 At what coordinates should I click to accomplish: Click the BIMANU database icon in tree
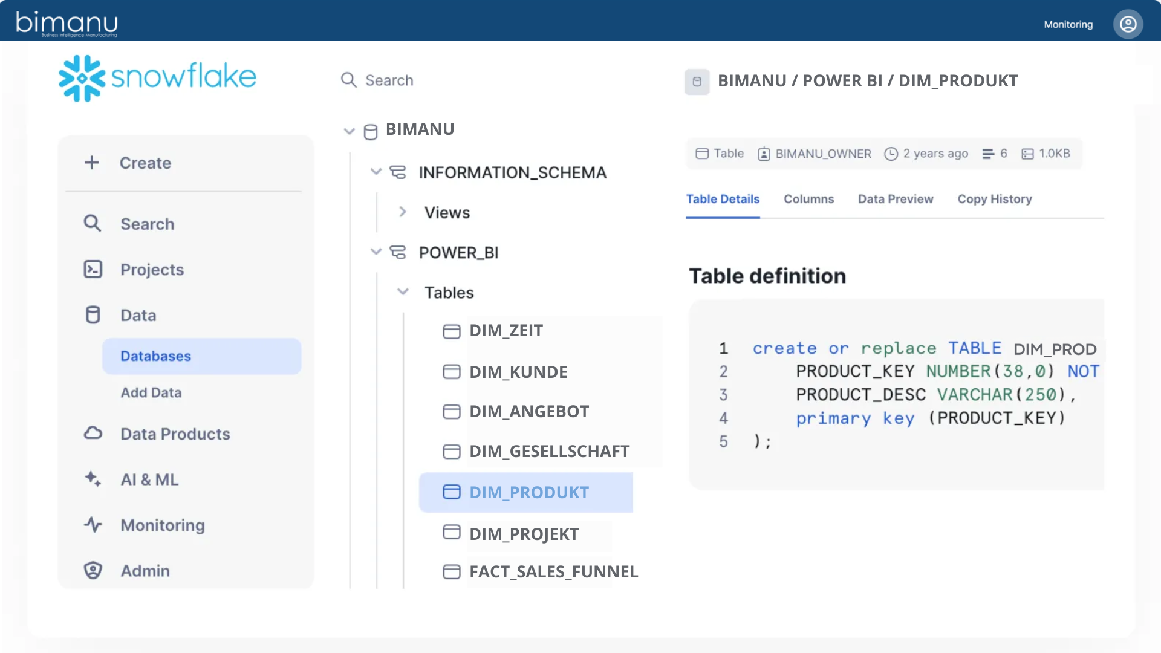point(371,131)
